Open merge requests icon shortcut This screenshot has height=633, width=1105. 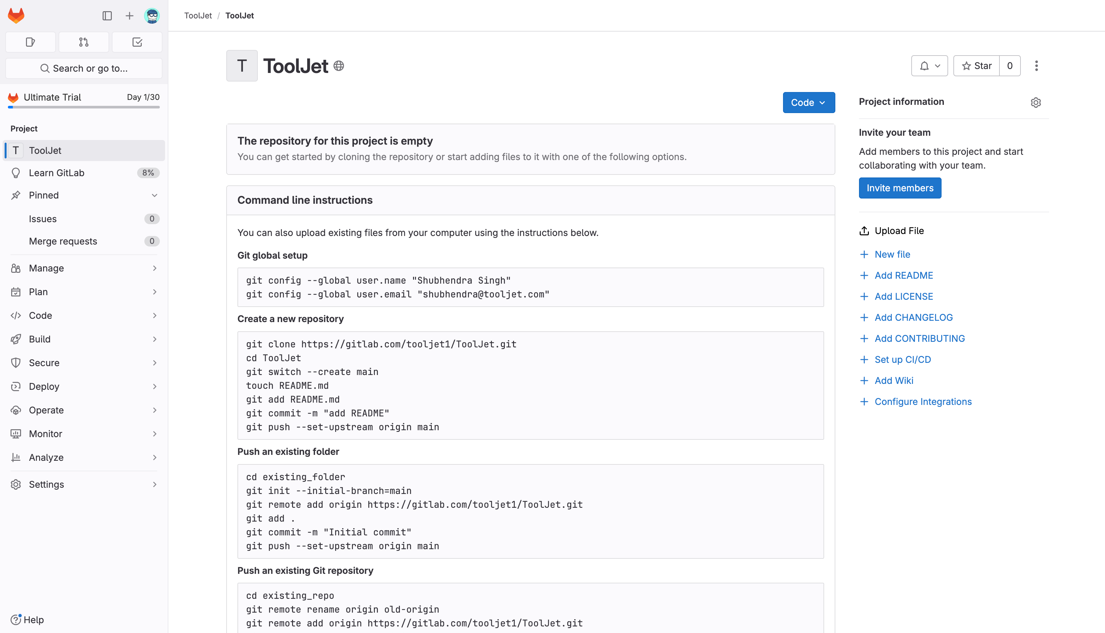pos(84,42)
